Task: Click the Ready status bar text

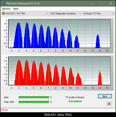Action: tap(5, 110)
